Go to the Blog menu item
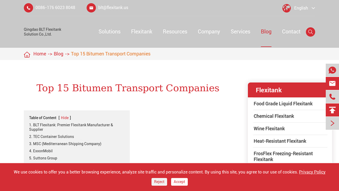Image resolution: width=339 pixels, height=191 pixels. (x=266, y=31)
